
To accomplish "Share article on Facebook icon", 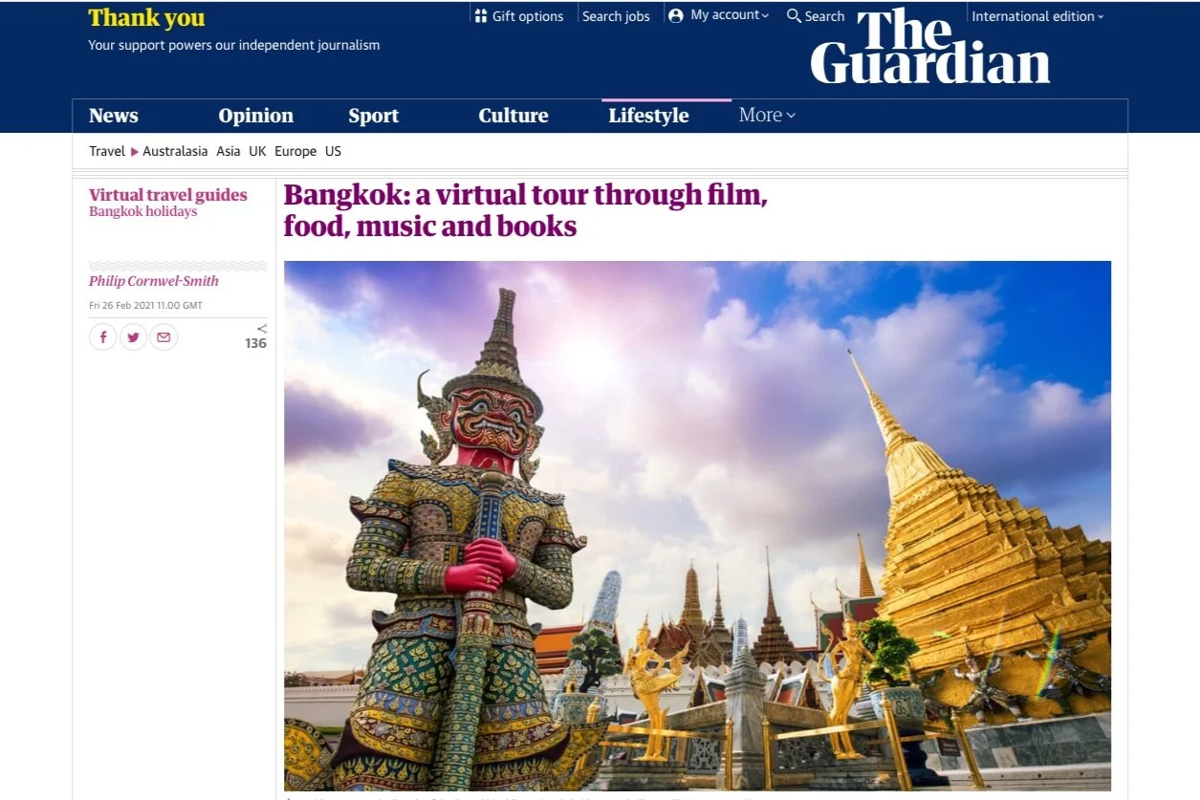I will click(103, 337).
